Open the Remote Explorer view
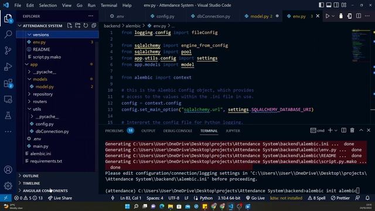This screenshot has width=375, height=211. point(8,99)
